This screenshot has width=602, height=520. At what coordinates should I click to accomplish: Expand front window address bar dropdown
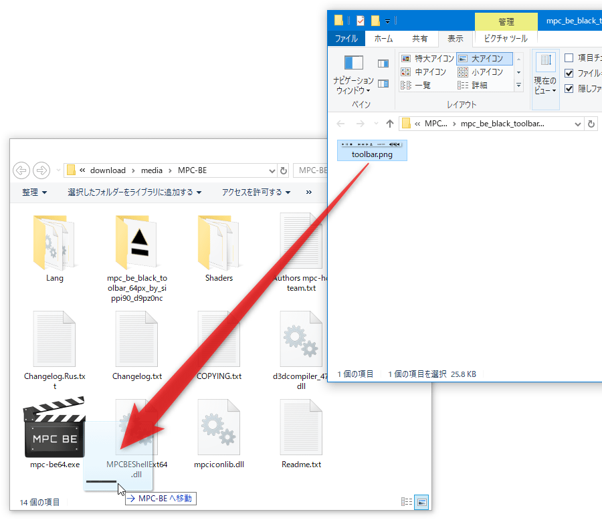point(577,124)
